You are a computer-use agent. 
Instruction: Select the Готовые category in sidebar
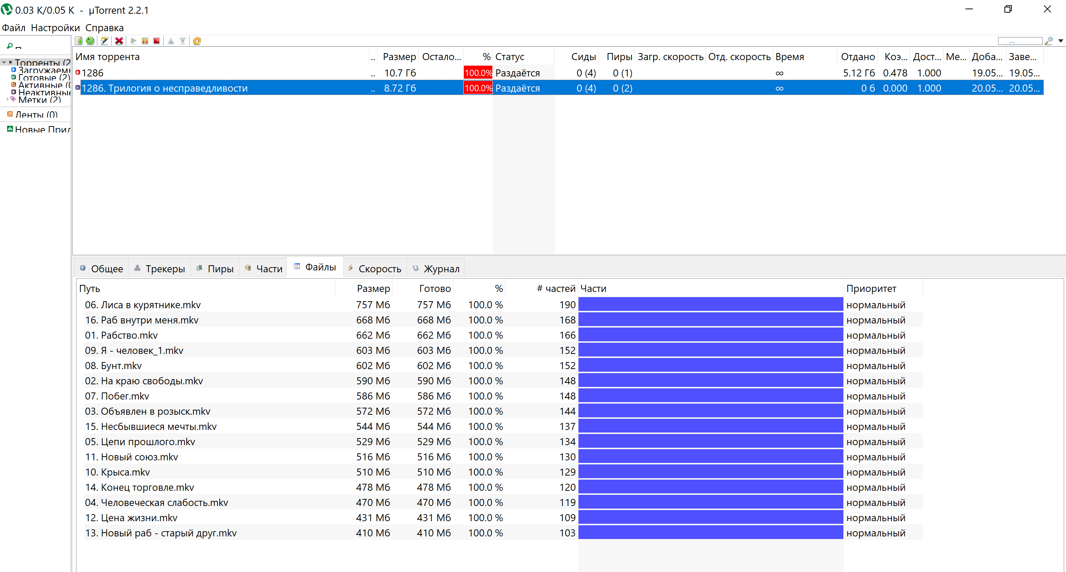[43, 77]
